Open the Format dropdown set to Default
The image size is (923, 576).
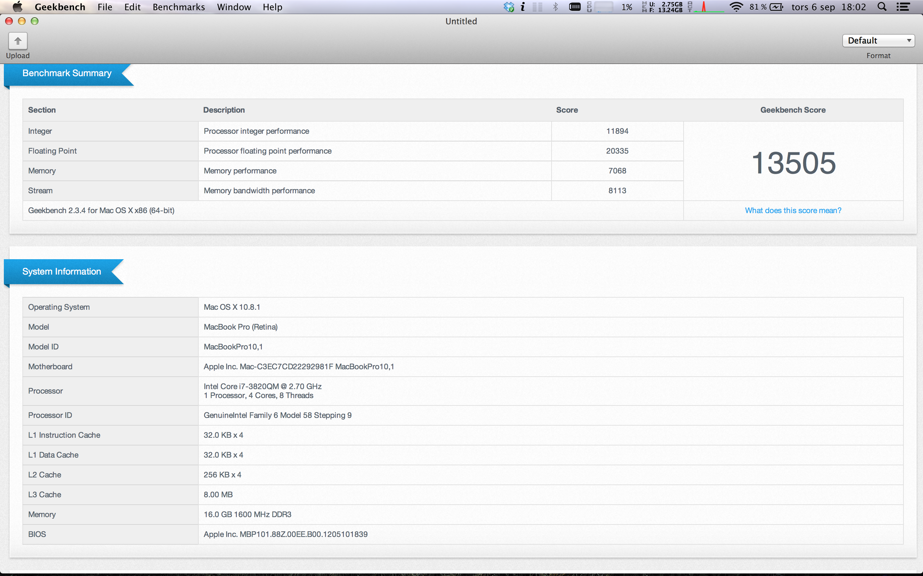878,40
